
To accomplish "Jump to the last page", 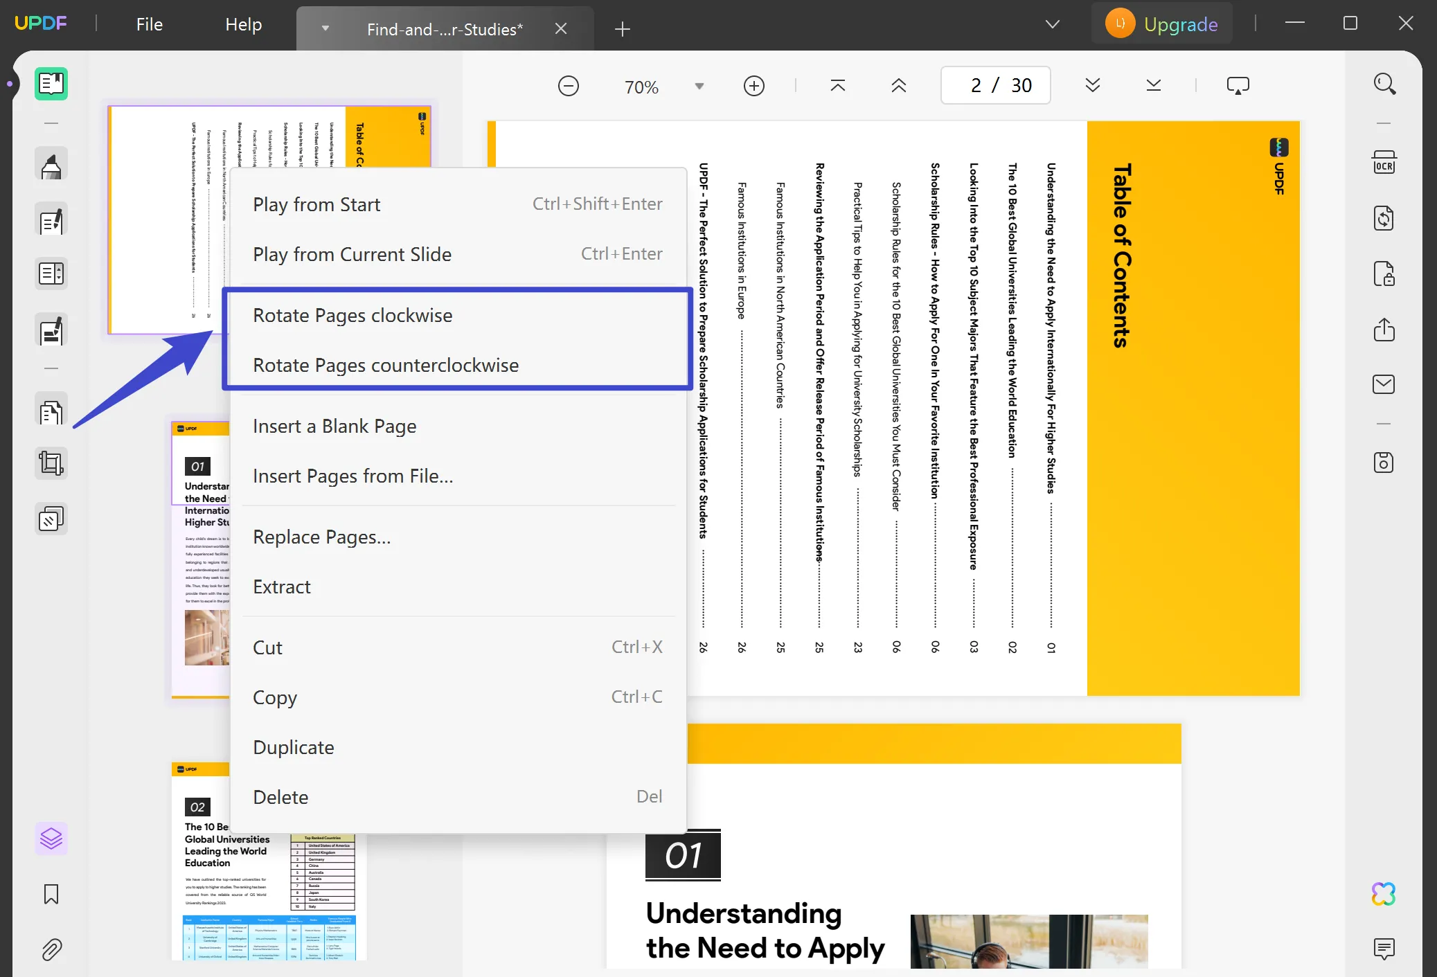I will [x=1154, y=86].
